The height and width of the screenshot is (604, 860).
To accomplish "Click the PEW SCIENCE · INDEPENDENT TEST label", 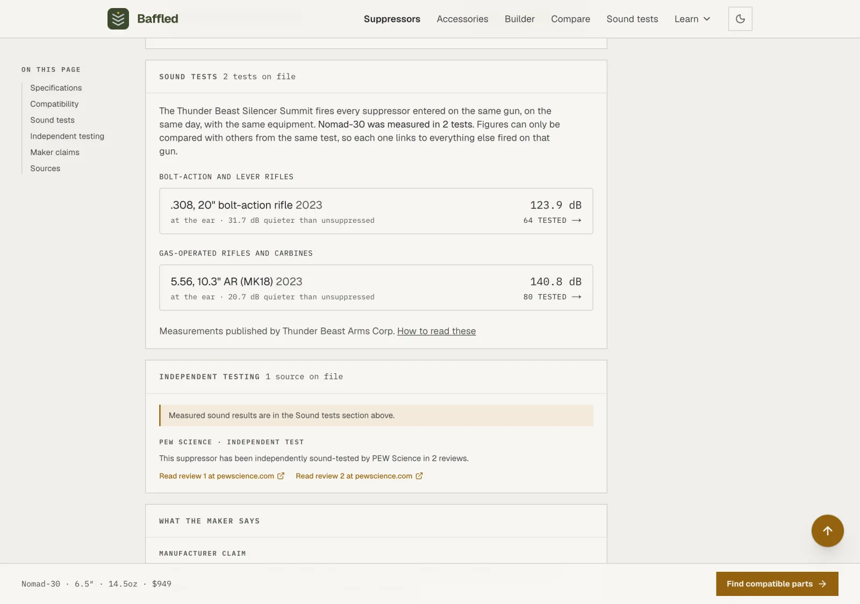I will [x=231, y=442].
